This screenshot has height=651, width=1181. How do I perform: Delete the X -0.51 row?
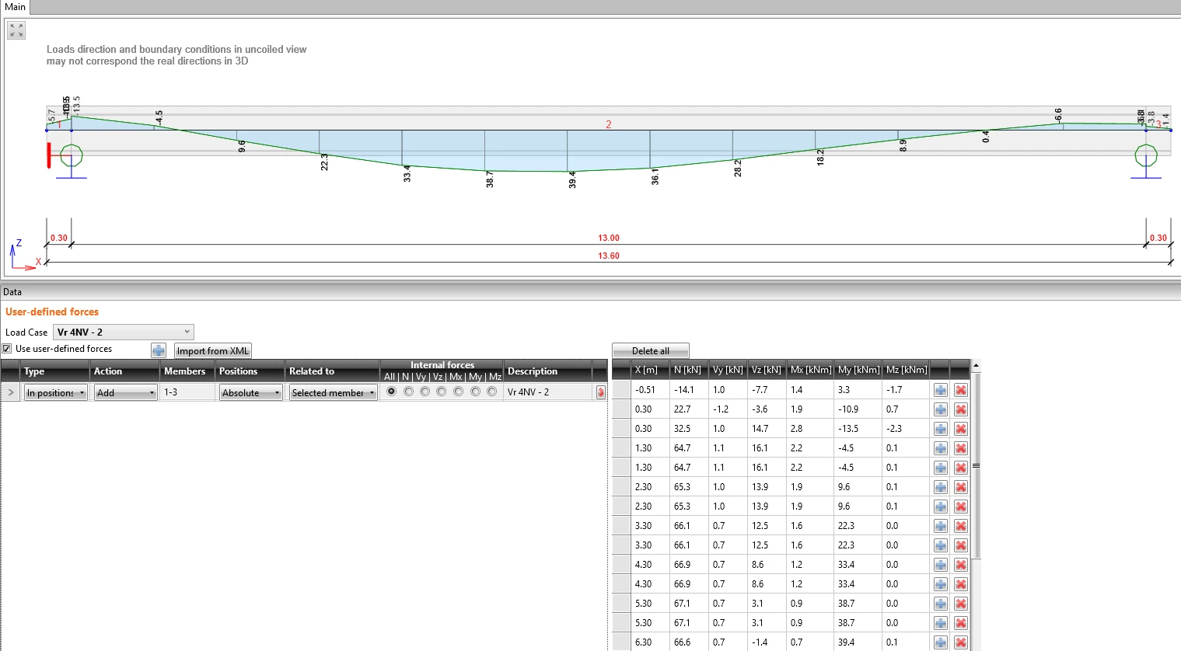[961, 390]
